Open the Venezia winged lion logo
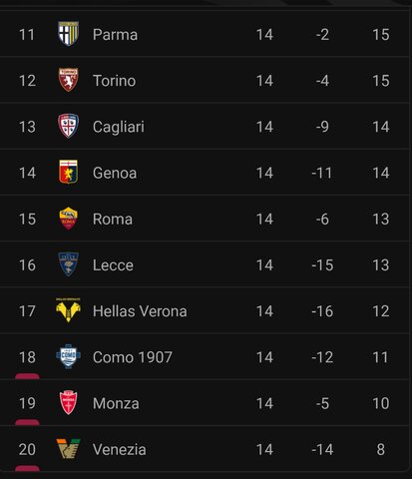Image resolution: width=412 pixels, height=479 pixels. point(68,449)
